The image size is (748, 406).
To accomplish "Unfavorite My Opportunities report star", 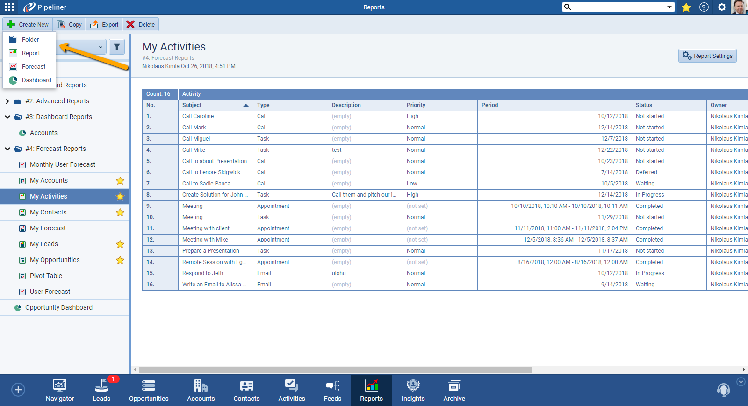I will (120, 260).
